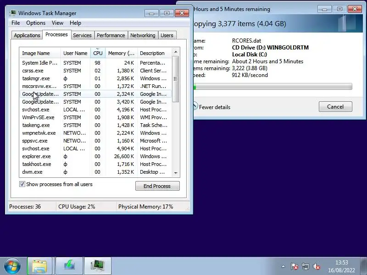Click the process list scroll-down arrow
This screenshot has width=367, height=275.
click(x=176, y=173)
